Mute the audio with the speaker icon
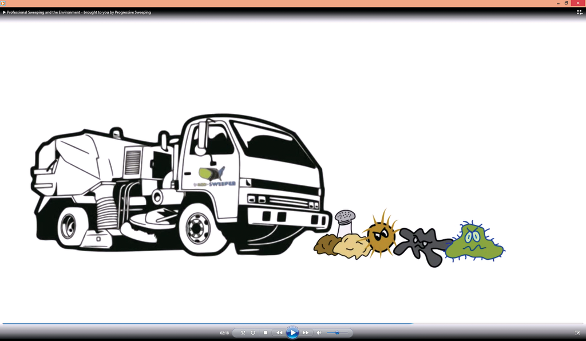 click(319, 333)
